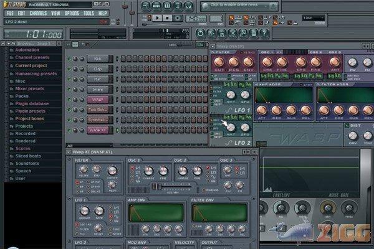Click Wasp XT OSC 1 coarse knob
Viewport: 374px width, 249px height.
click(x=148, y=171)
